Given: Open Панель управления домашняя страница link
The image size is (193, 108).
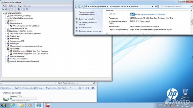Looking at the screenshot, I should (x=87, y=13).
